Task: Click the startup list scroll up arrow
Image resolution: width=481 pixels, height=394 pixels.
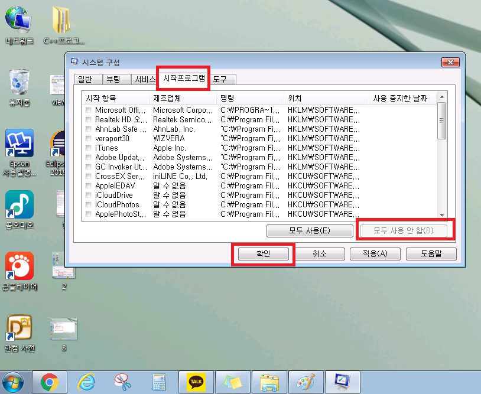Action: (x=442, y=97)
